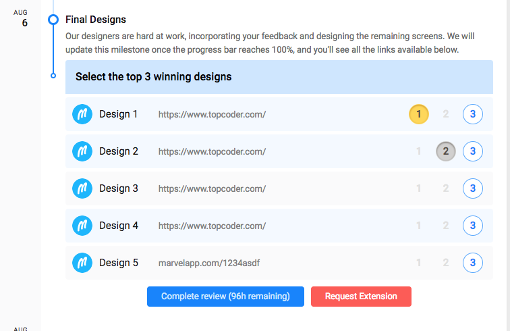Click the Marvel icon for Design 3
The height and width of the screenshot is (331, 510).
coord(82,188)
